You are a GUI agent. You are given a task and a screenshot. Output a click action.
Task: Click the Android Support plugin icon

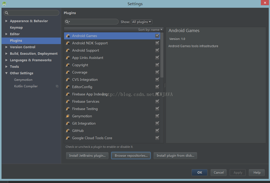point(68,50)
